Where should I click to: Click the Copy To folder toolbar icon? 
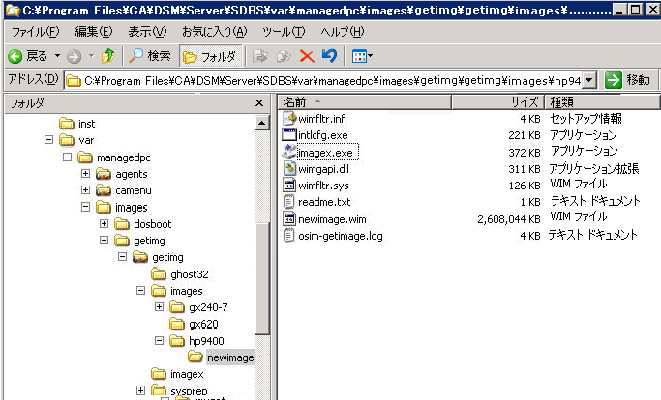(284, 56)
